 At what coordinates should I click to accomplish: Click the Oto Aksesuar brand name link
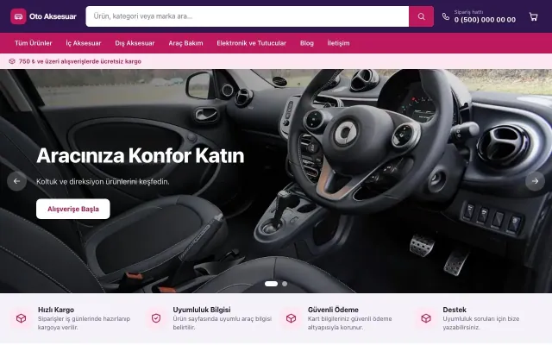(53, 16)
